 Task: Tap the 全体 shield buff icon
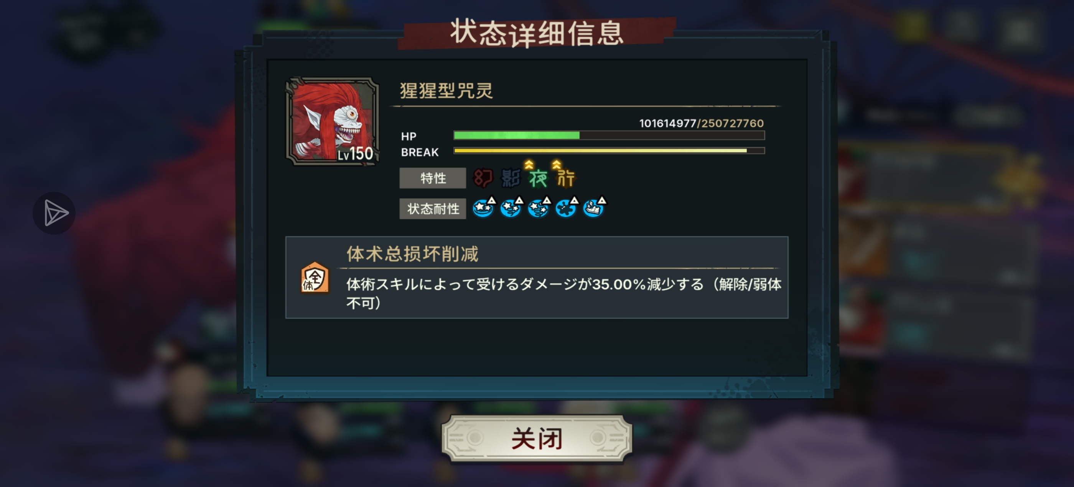pyautogui.click(x=315, y=278)
